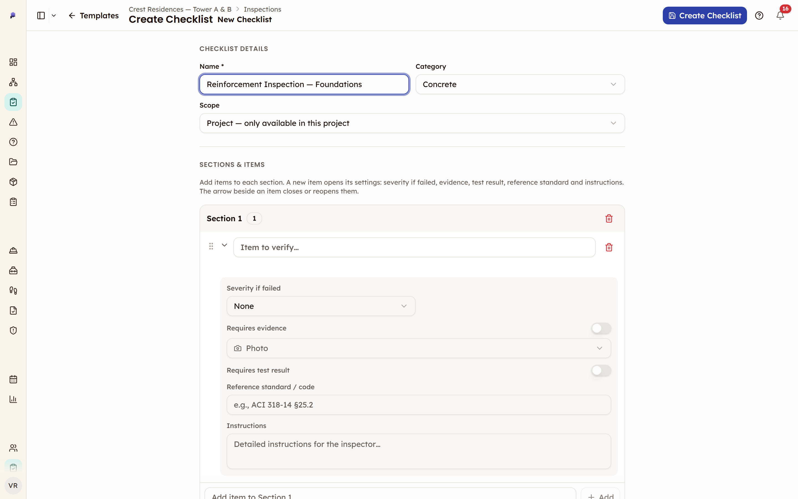Go back to Templates
The height and width of the screenshot is (499, 798).
click(93, 16)
